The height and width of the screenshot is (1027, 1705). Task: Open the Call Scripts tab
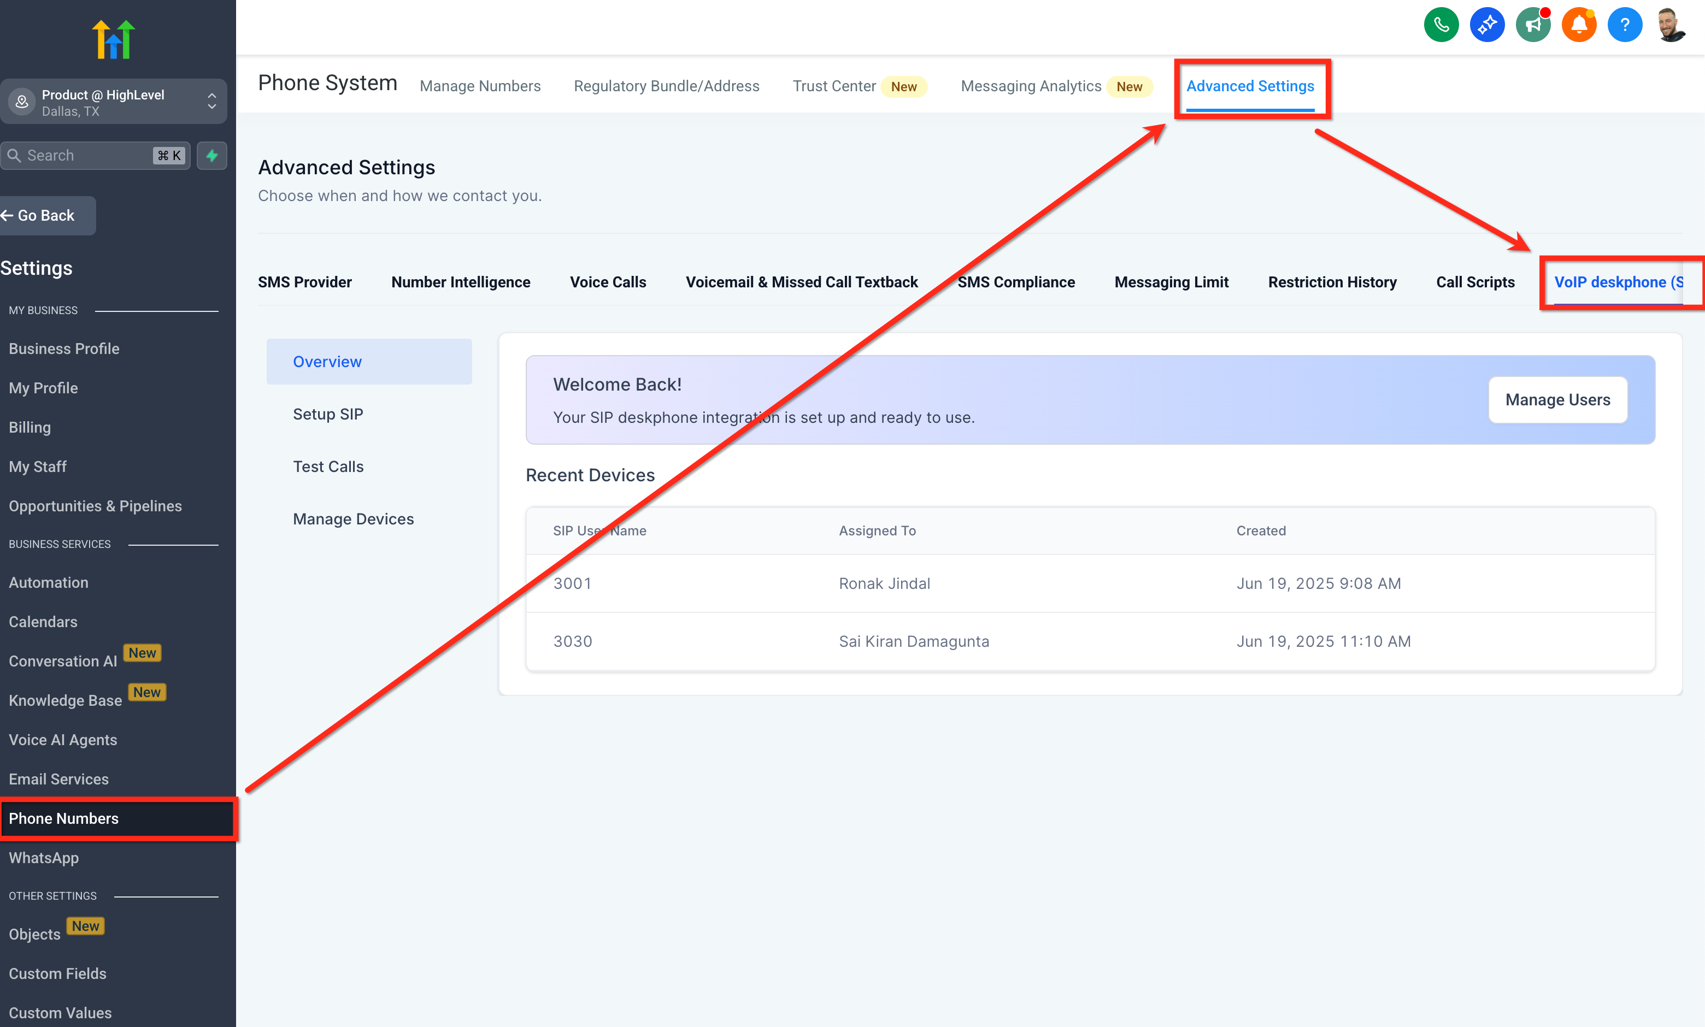pyautogui.click(x=1474, y=282)
